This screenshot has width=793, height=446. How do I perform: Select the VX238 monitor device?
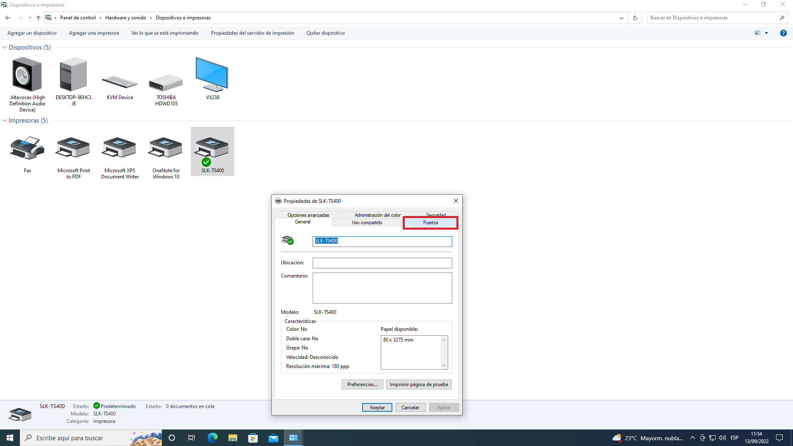pyautogui.click(x=212, y=75)
